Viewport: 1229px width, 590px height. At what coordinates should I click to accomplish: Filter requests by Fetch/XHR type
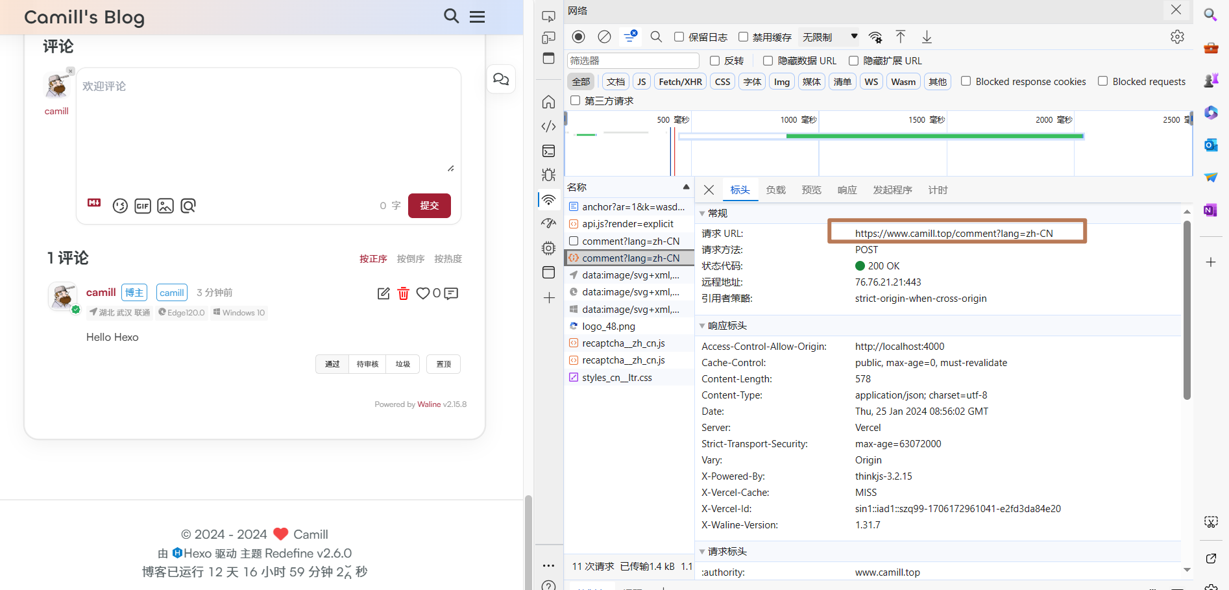click(680, 82)
